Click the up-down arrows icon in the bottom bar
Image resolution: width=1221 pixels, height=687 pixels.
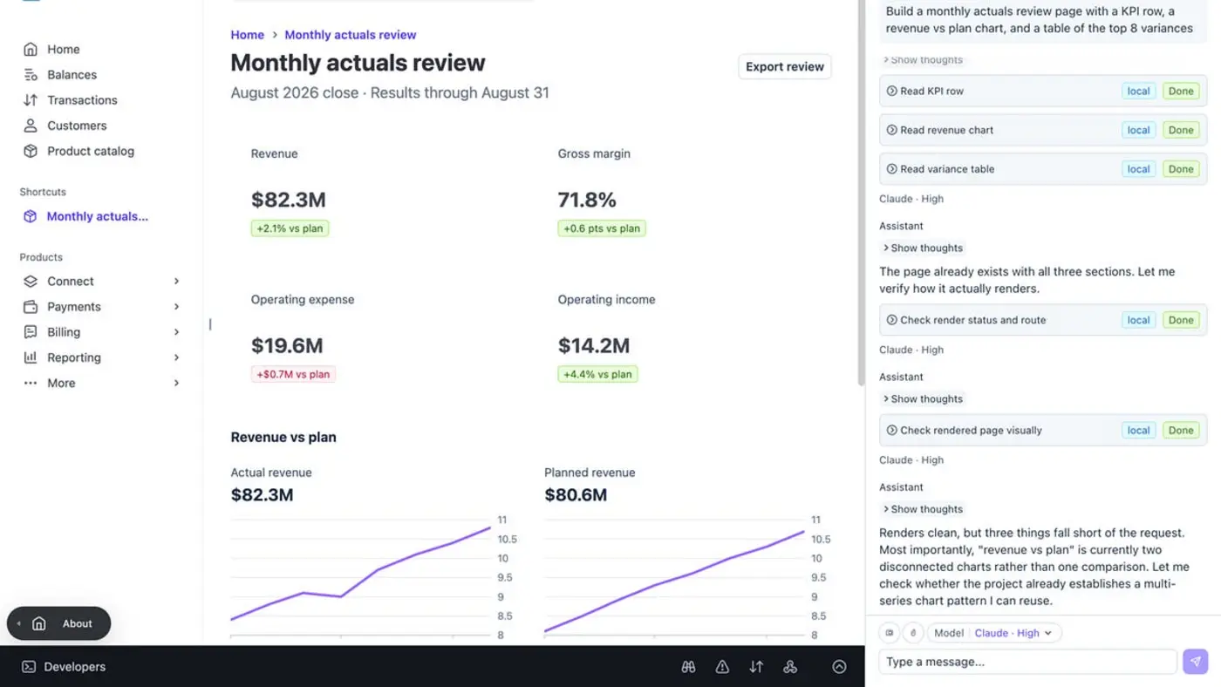point(756,667)
